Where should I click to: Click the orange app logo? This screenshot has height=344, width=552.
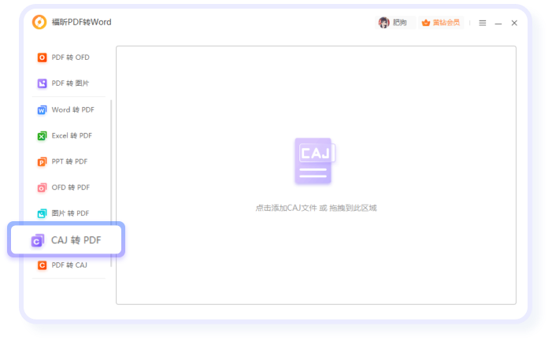tap(39, 22)
